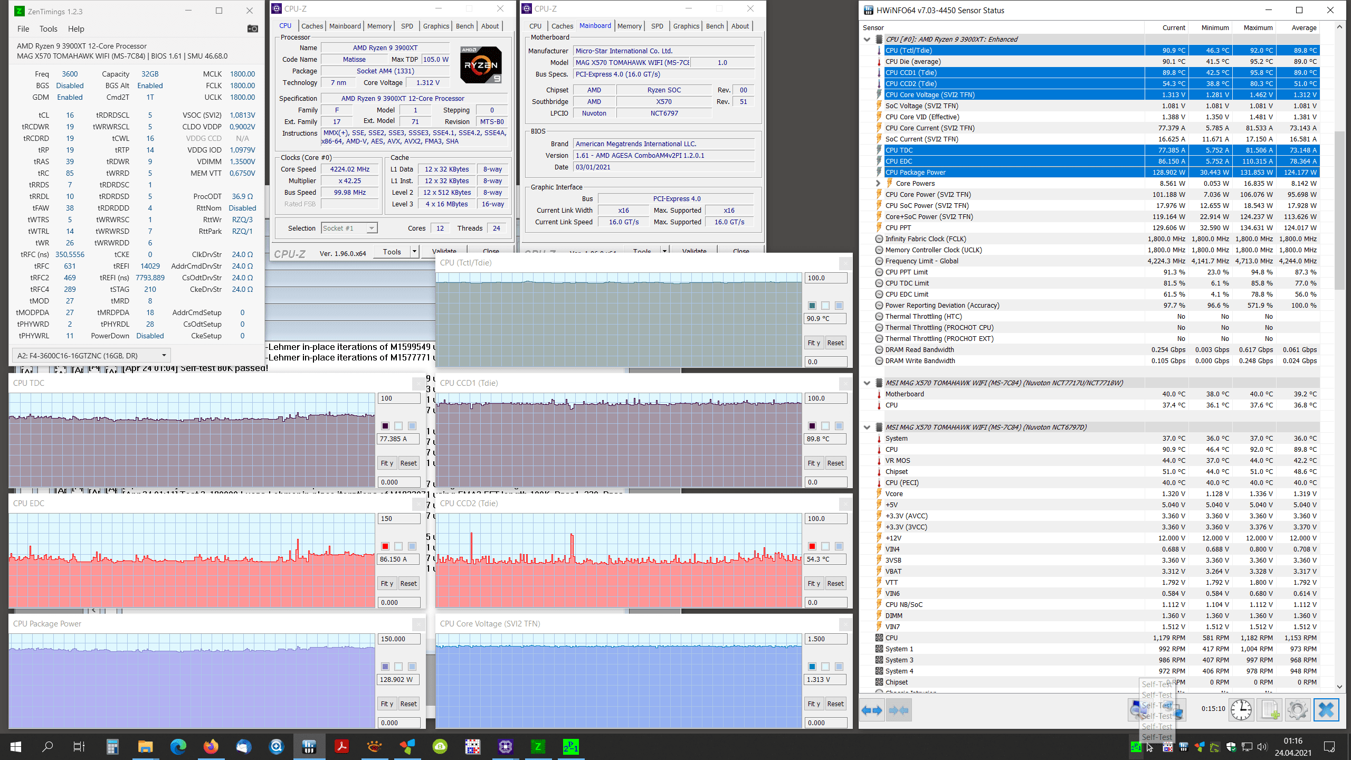The height and width of the screenshot is (760, 1351).
Task: Click Fit y in CPU TDC graph
Action: tap(387, 463)
